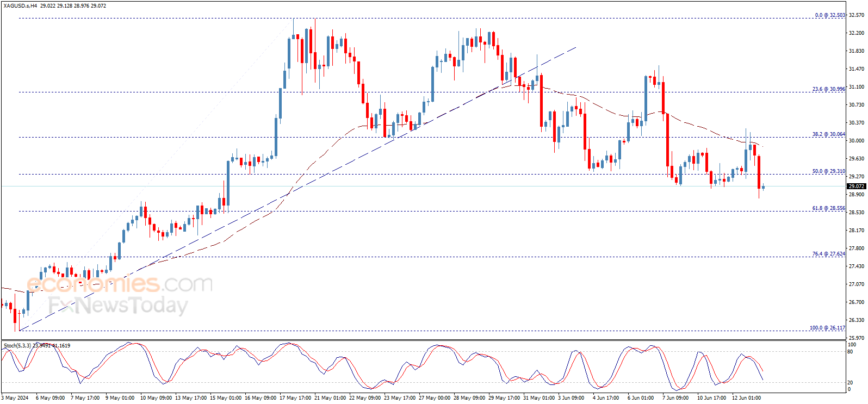The image size is (868, 404).
Task: Select the blue dashed ascending trendline
Action: point(297,189)
